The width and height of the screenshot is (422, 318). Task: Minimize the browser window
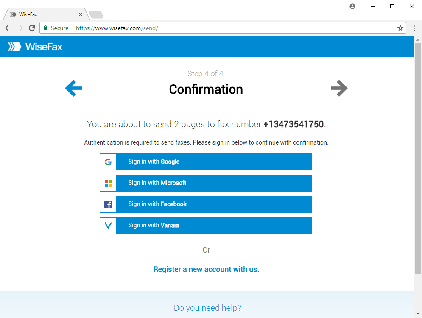[x=373, y=6]
